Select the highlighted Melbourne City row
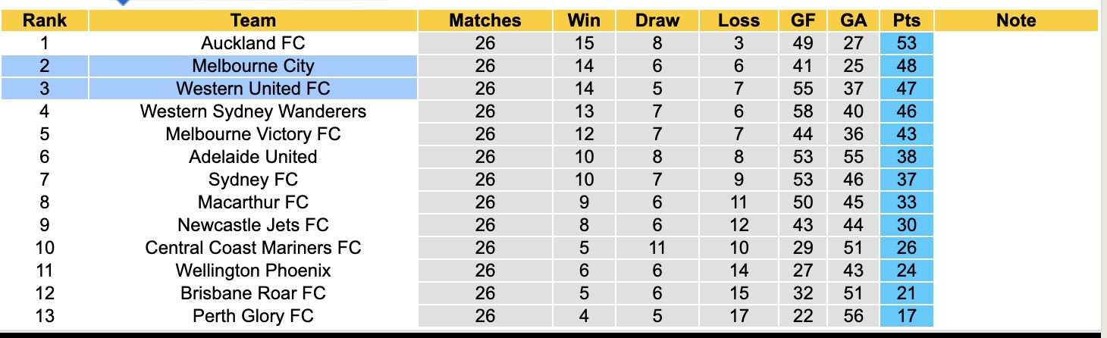1107x338 pixels. click(253, 66)
